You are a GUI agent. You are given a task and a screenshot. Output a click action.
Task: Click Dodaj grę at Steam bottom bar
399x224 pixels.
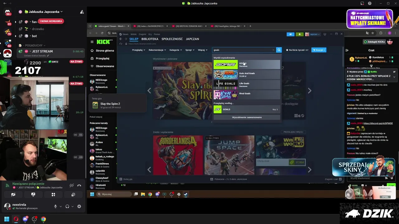click(126, 179)
